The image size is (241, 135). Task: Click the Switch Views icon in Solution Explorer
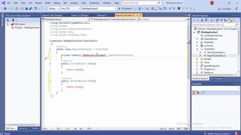coord(206,20)
